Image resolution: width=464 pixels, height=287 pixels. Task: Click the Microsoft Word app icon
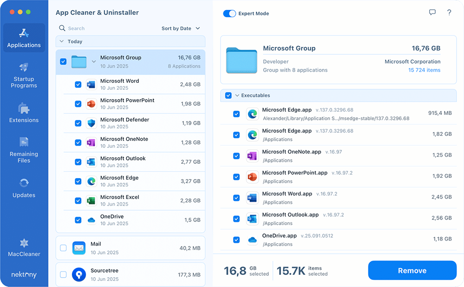[x=91, y=85]
